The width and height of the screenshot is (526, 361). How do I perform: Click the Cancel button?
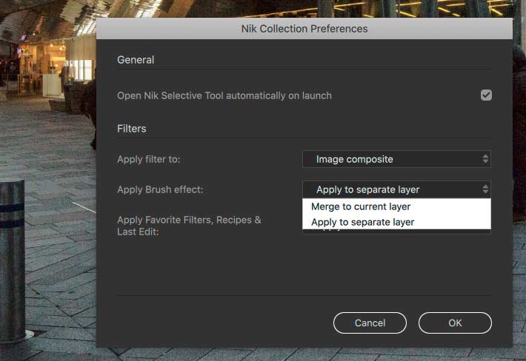pos(370,323)
